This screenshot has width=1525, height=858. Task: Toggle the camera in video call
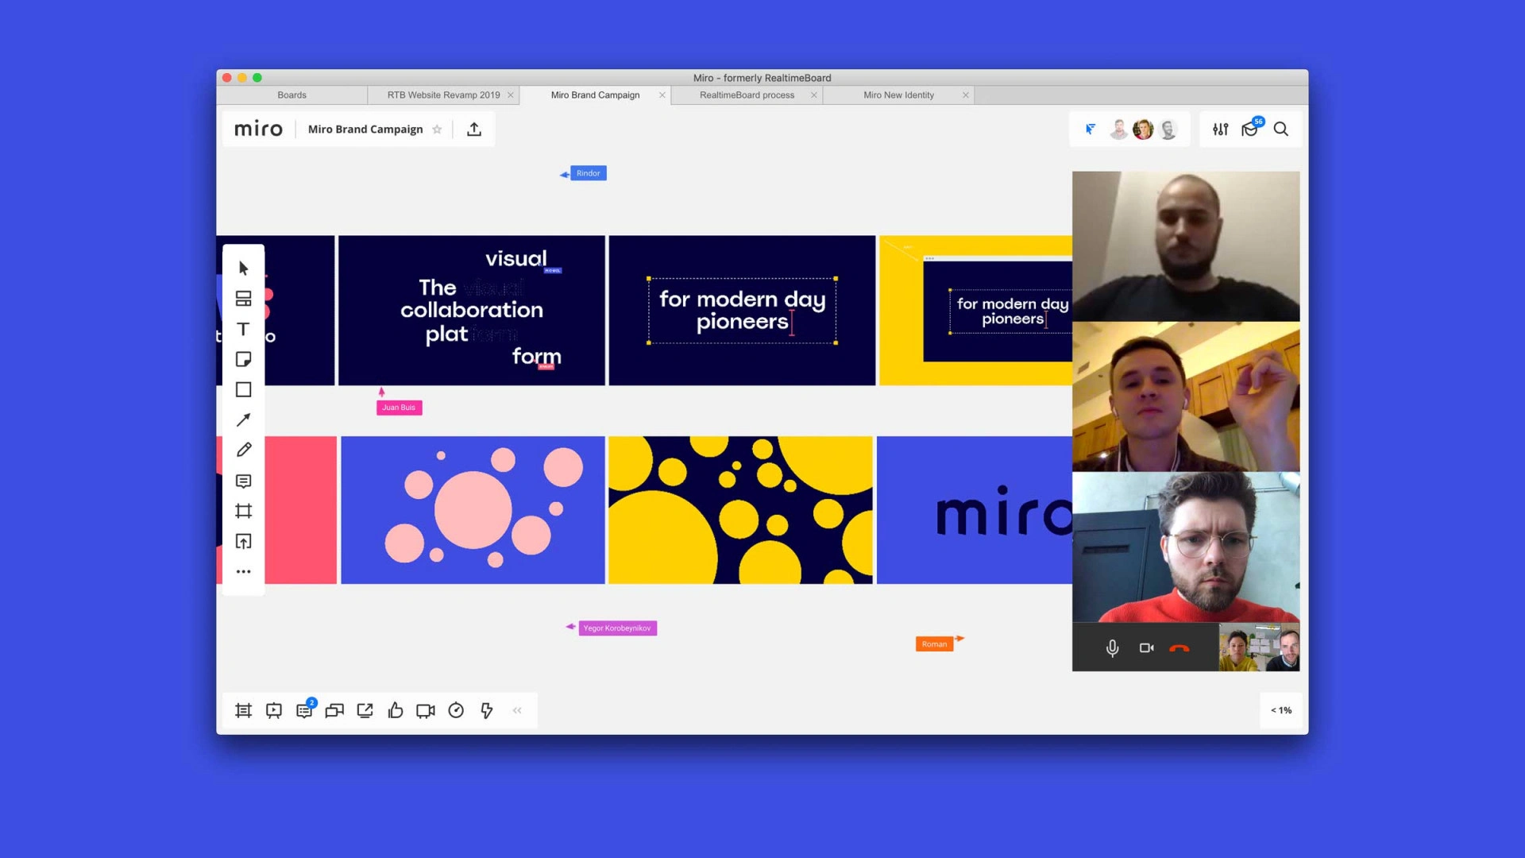coord(1146,647)
